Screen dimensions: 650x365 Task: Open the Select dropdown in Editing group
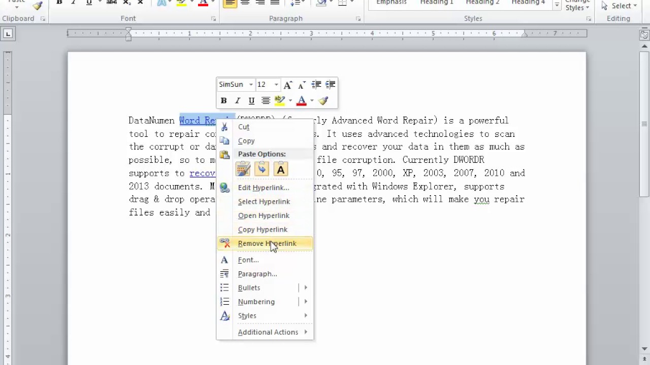(619, 6)
